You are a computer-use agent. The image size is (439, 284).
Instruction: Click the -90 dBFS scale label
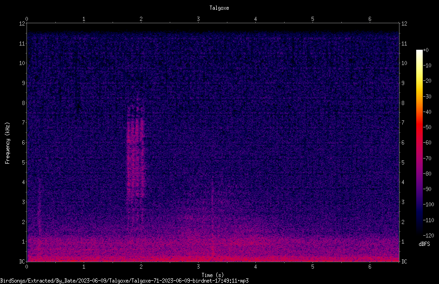[427, 189]
